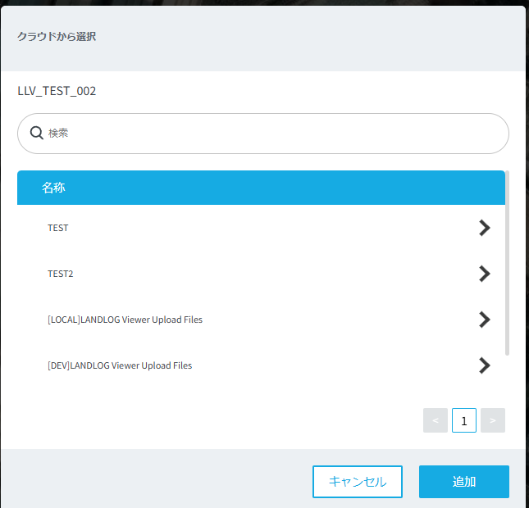Click the クラウドから選択 dialog title
529x508 pixels.
57,37
